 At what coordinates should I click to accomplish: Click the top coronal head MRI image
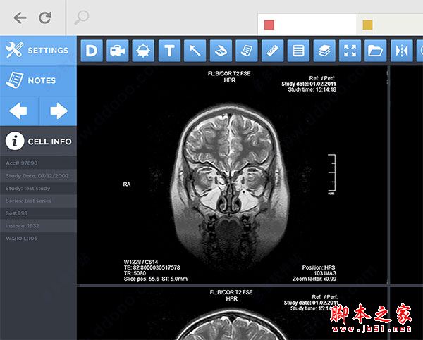[x=230, y=186]
